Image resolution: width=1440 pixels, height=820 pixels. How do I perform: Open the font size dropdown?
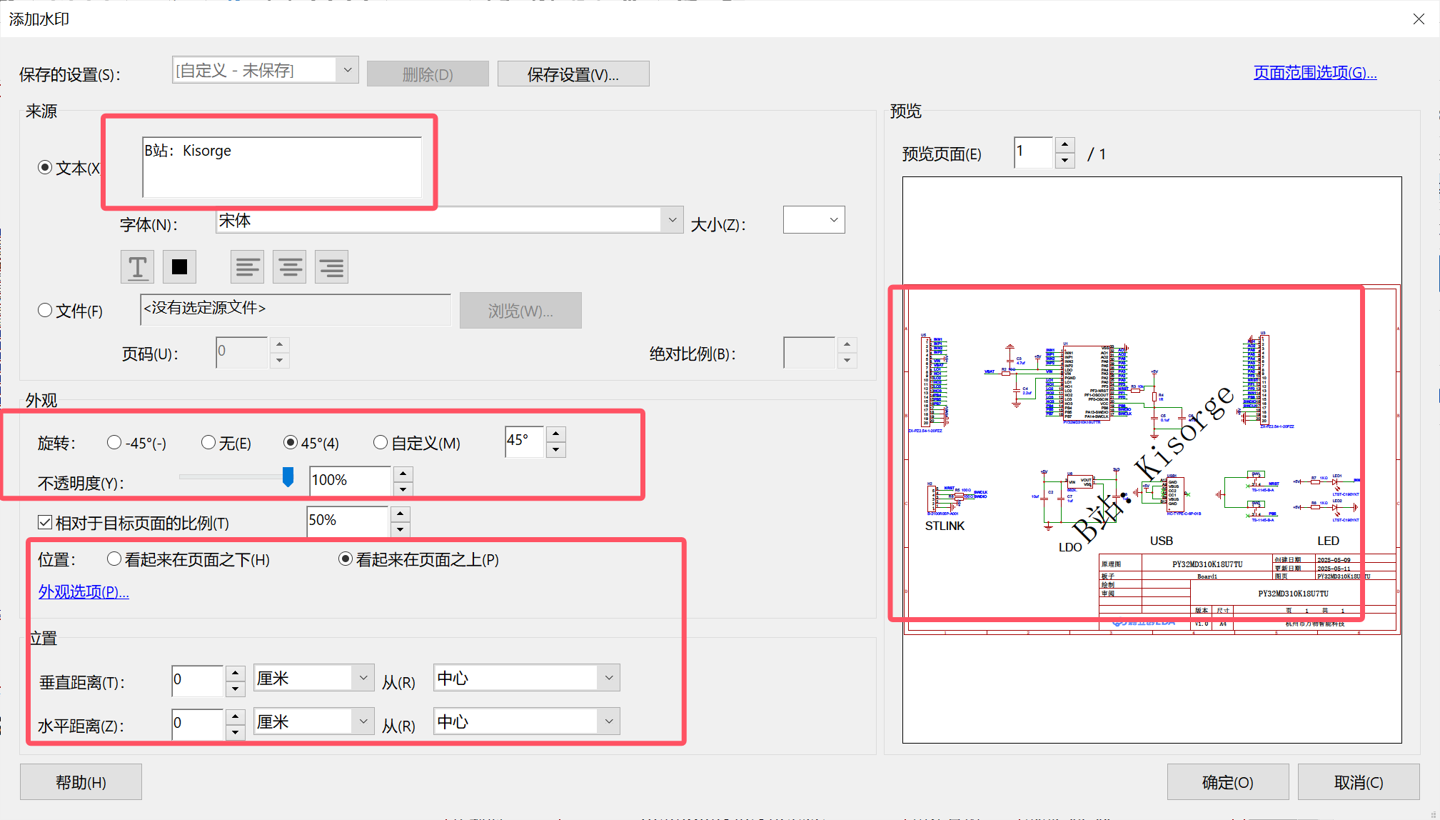click(833, 221)
